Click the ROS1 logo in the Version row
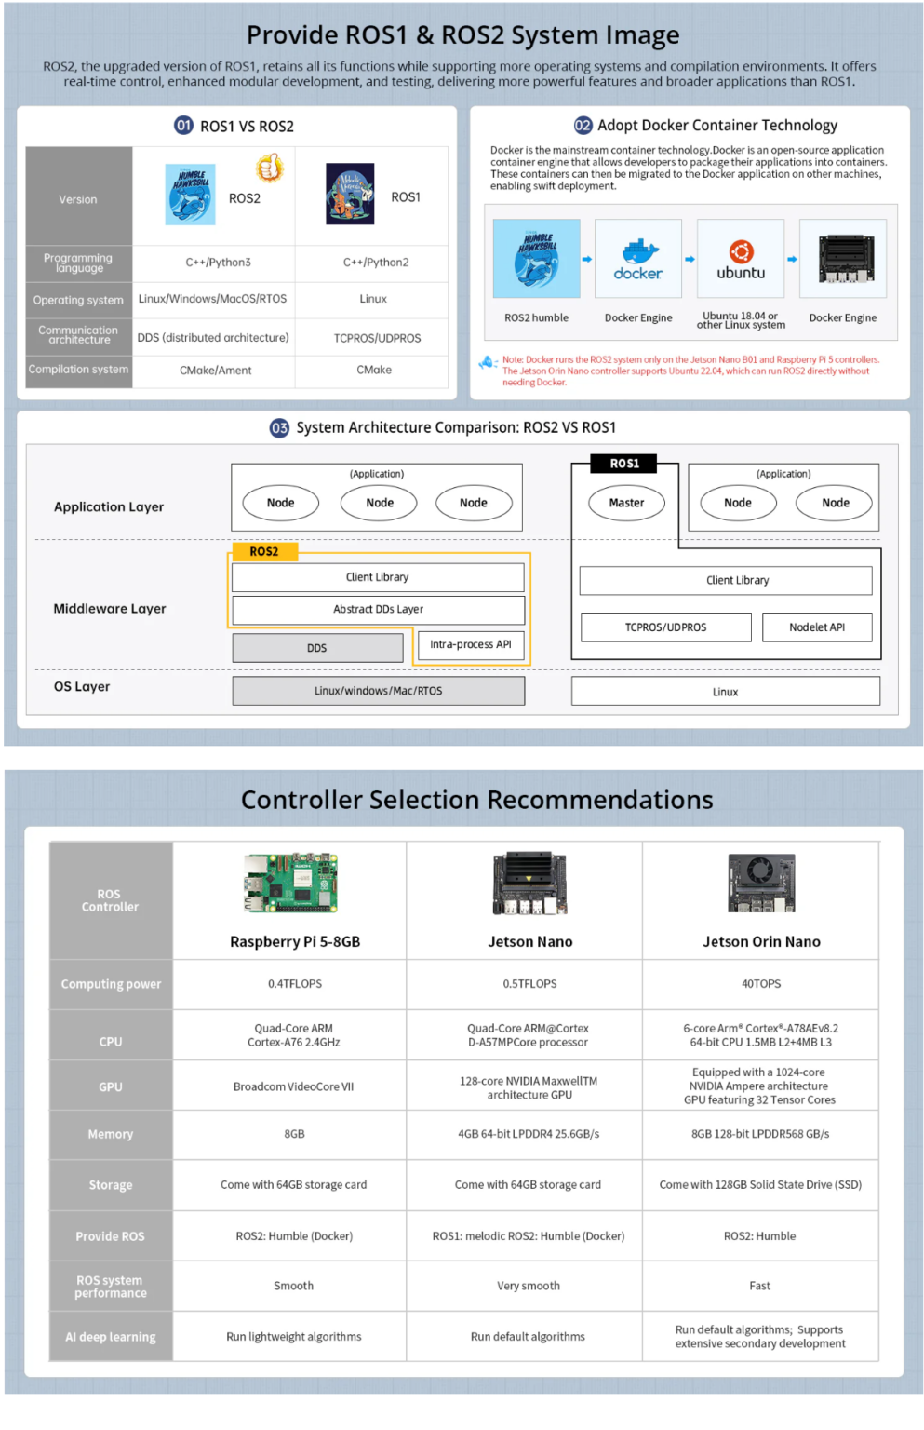924x1430 pixels. pos(350,195)
